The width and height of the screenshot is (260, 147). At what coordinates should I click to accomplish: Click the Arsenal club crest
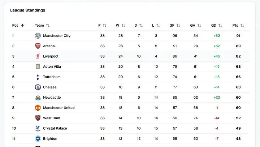(x=38, y=46)
